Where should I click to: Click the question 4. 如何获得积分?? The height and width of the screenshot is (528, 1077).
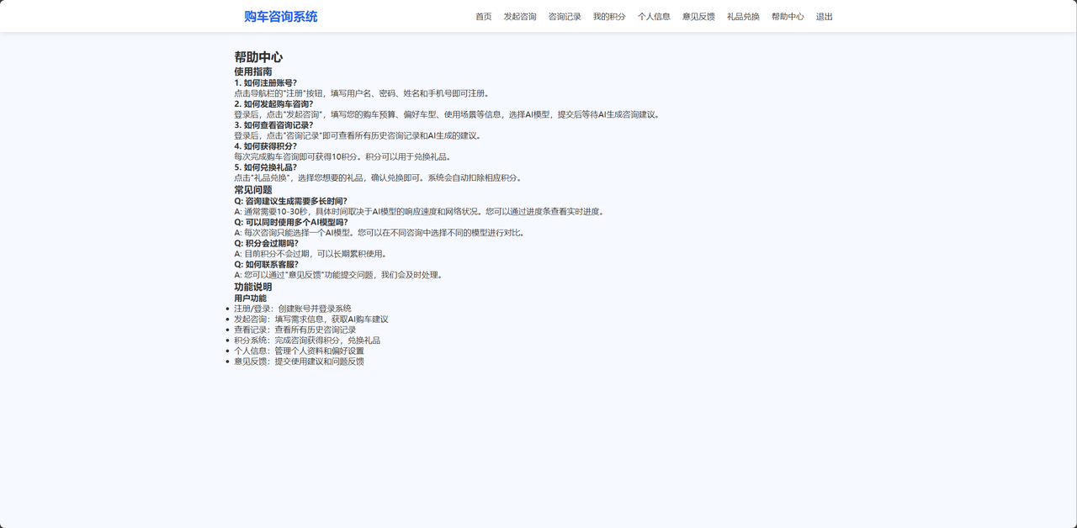pos(265,146)
